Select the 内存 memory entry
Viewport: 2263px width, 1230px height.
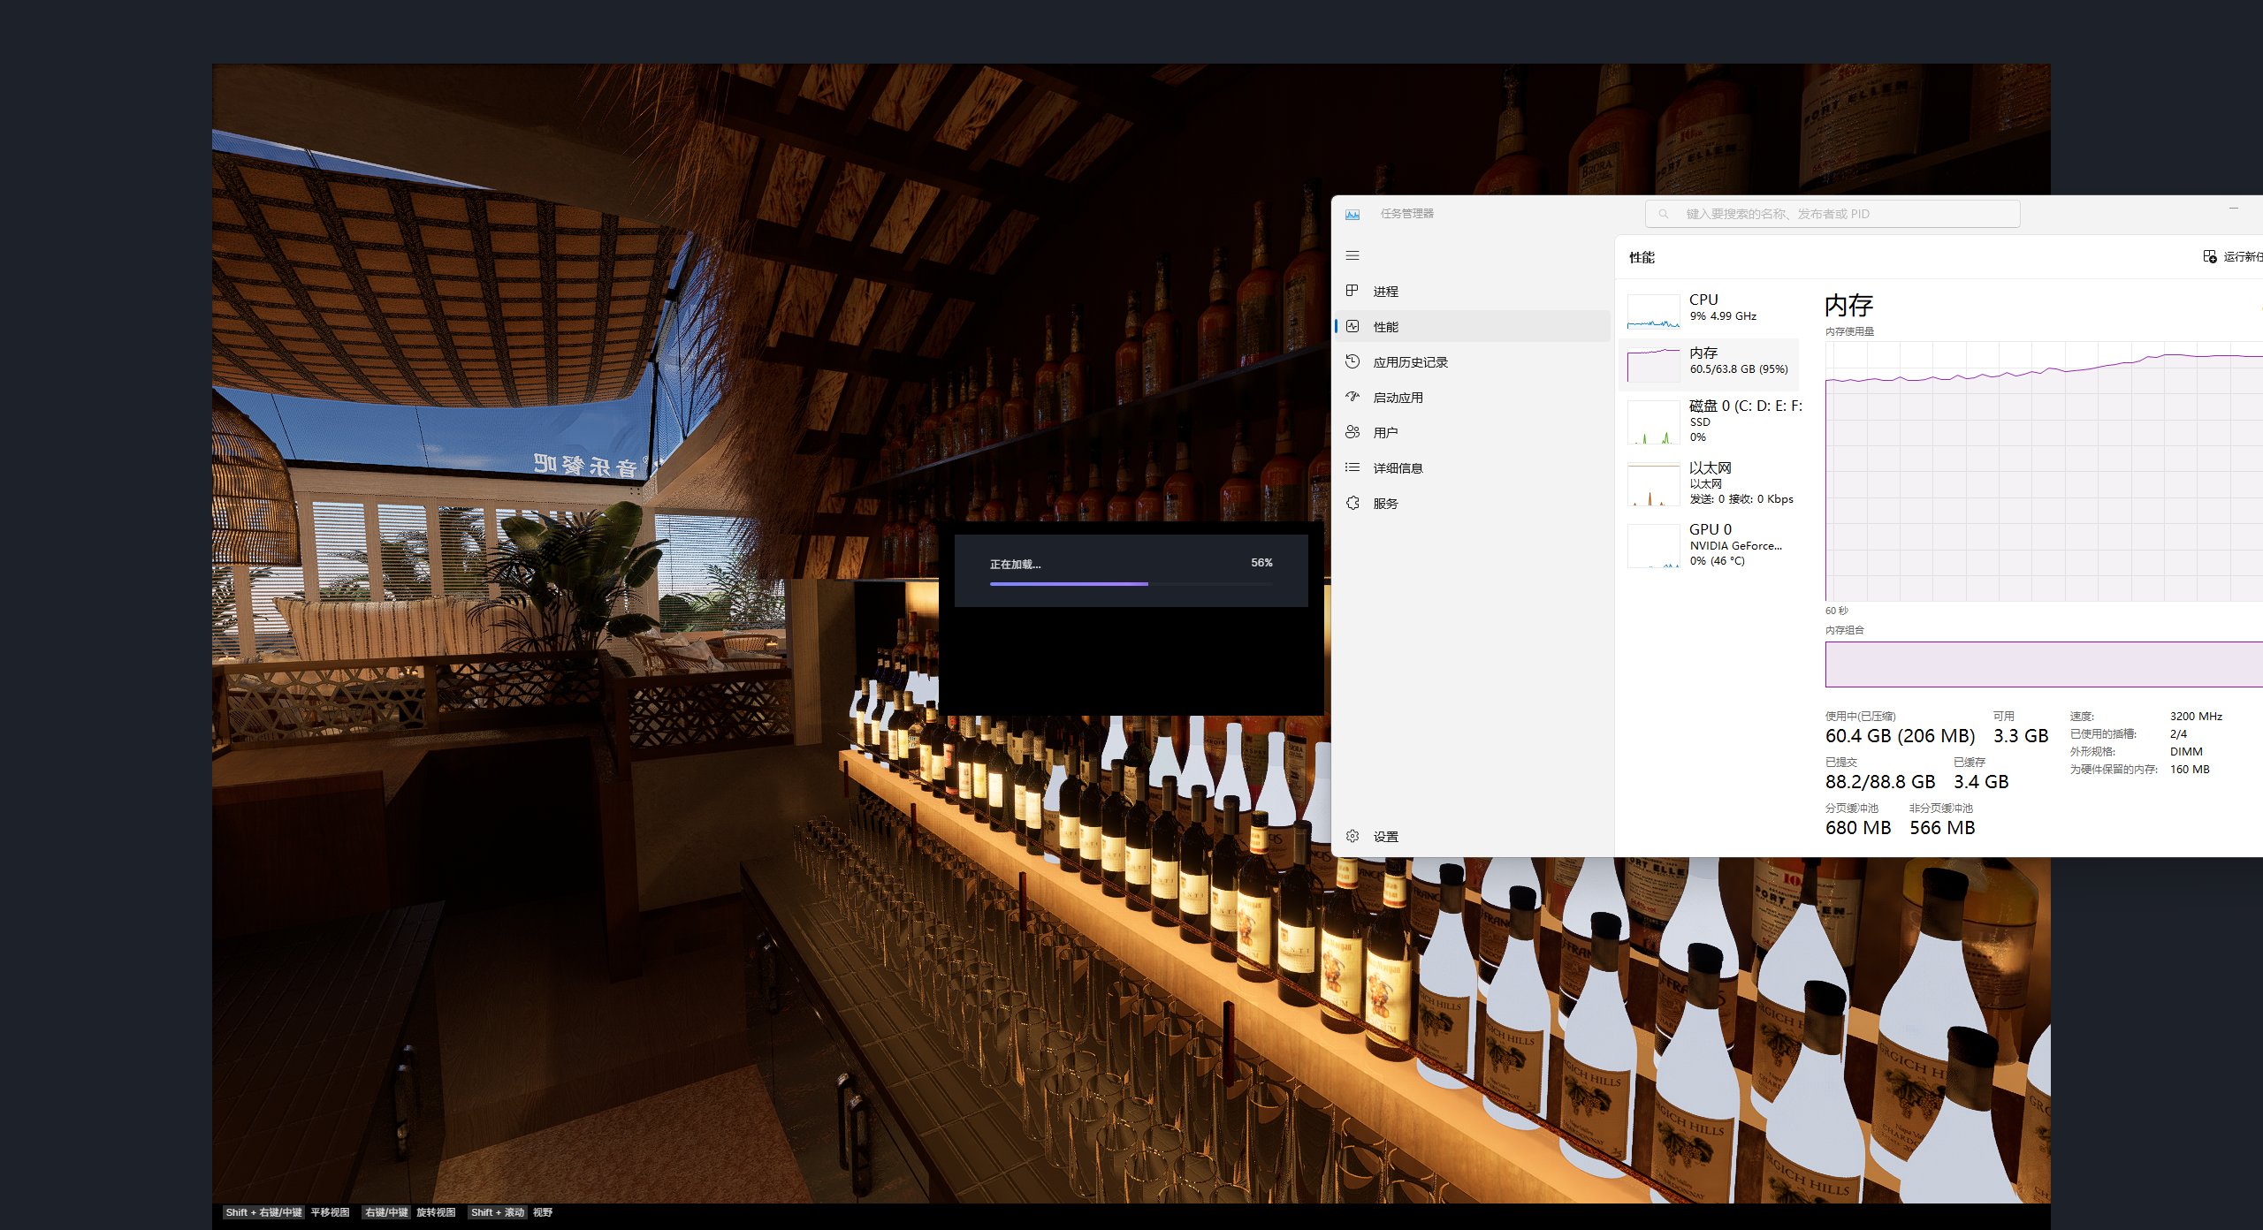[1711, 363]
